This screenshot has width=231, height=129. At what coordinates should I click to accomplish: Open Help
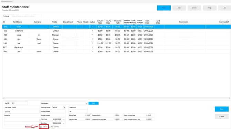[x=210, y=8]
